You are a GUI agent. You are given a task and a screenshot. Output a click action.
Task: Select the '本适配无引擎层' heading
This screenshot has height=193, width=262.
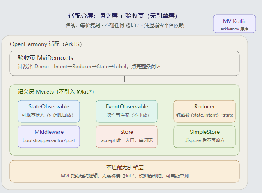125,167
